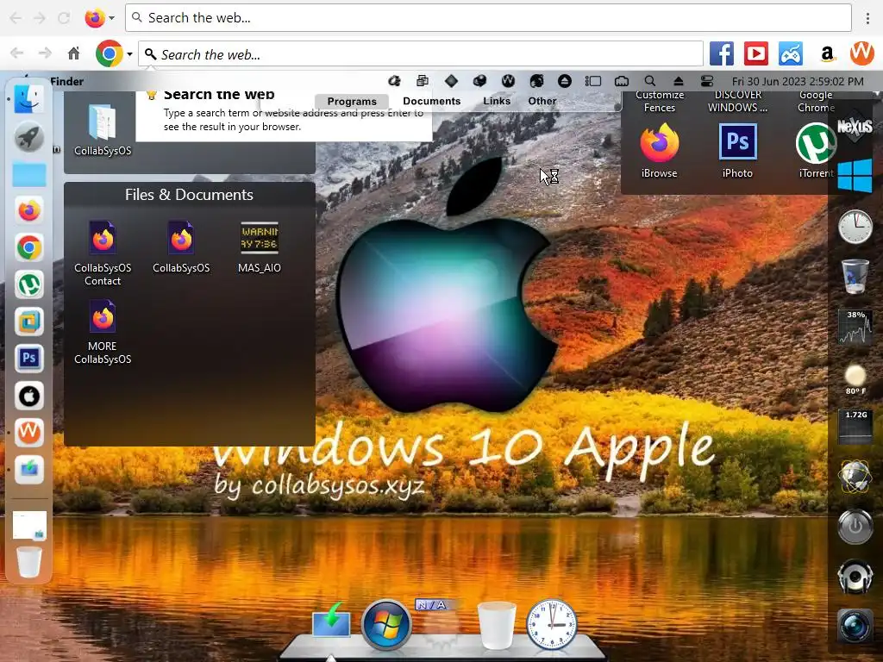Click the globe network icon in right dock

[855, 477]
